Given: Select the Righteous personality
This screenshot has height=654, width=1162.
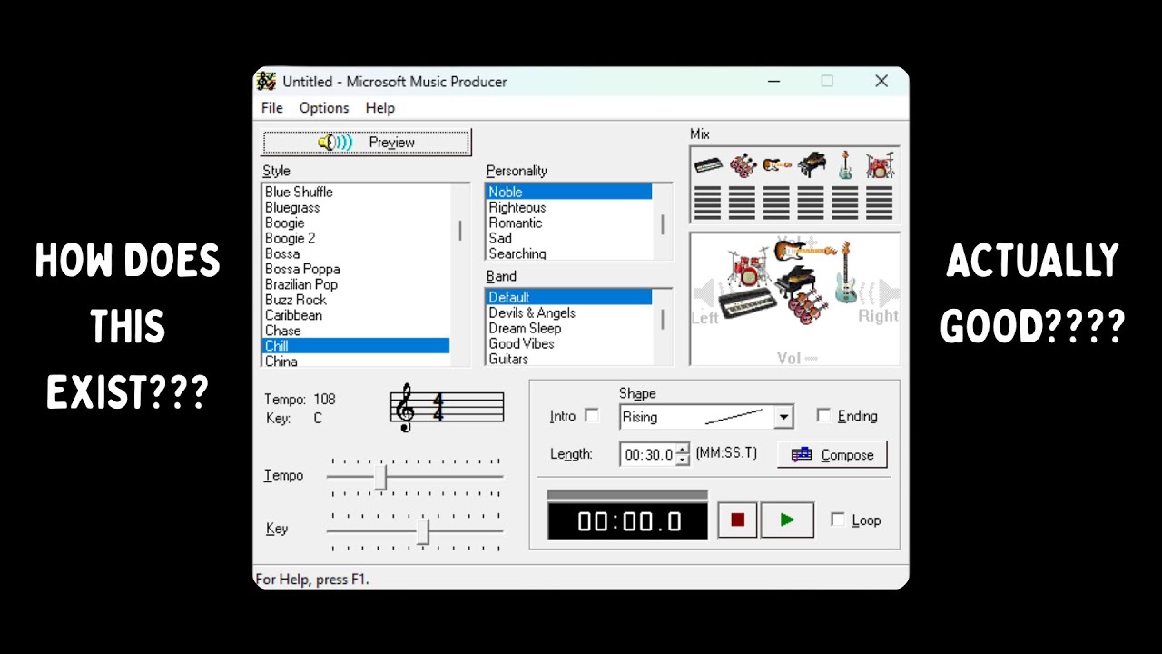Looking at the screenshot, I should click(x=569, y=207).
